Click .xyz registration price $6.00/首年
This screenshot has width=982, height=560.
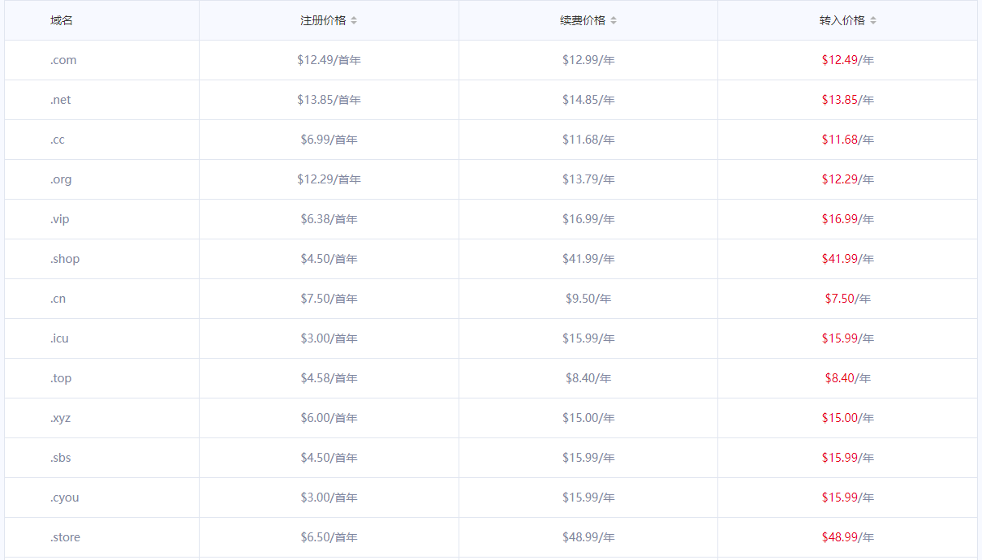(329, 418)
